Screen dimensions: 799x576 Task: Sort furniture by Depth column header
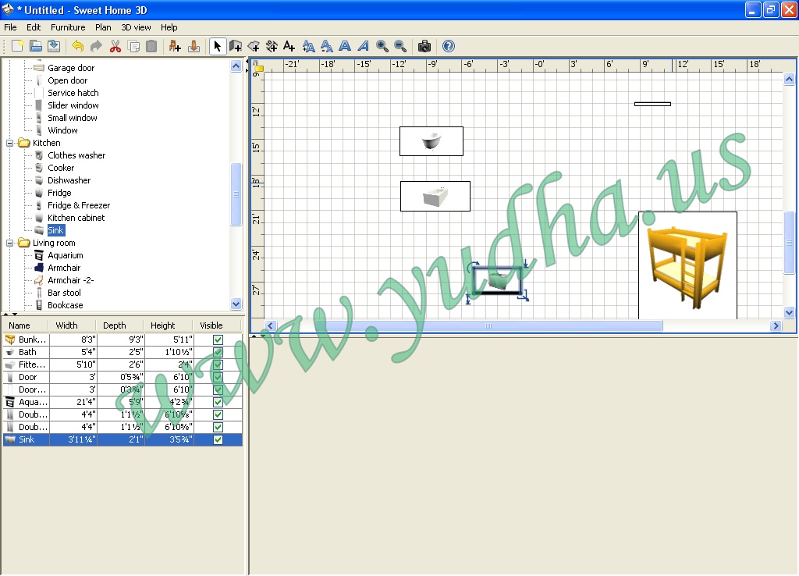click(119, 325)
